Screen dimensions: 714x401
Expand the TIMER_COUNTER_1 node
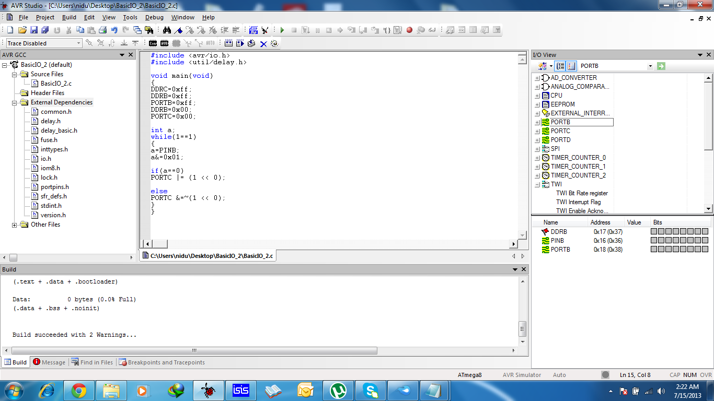pos(537,167)
